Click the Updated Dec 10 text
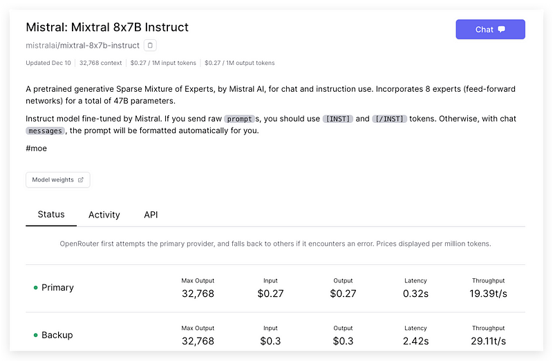553x361 pixels. click(48, 63)
